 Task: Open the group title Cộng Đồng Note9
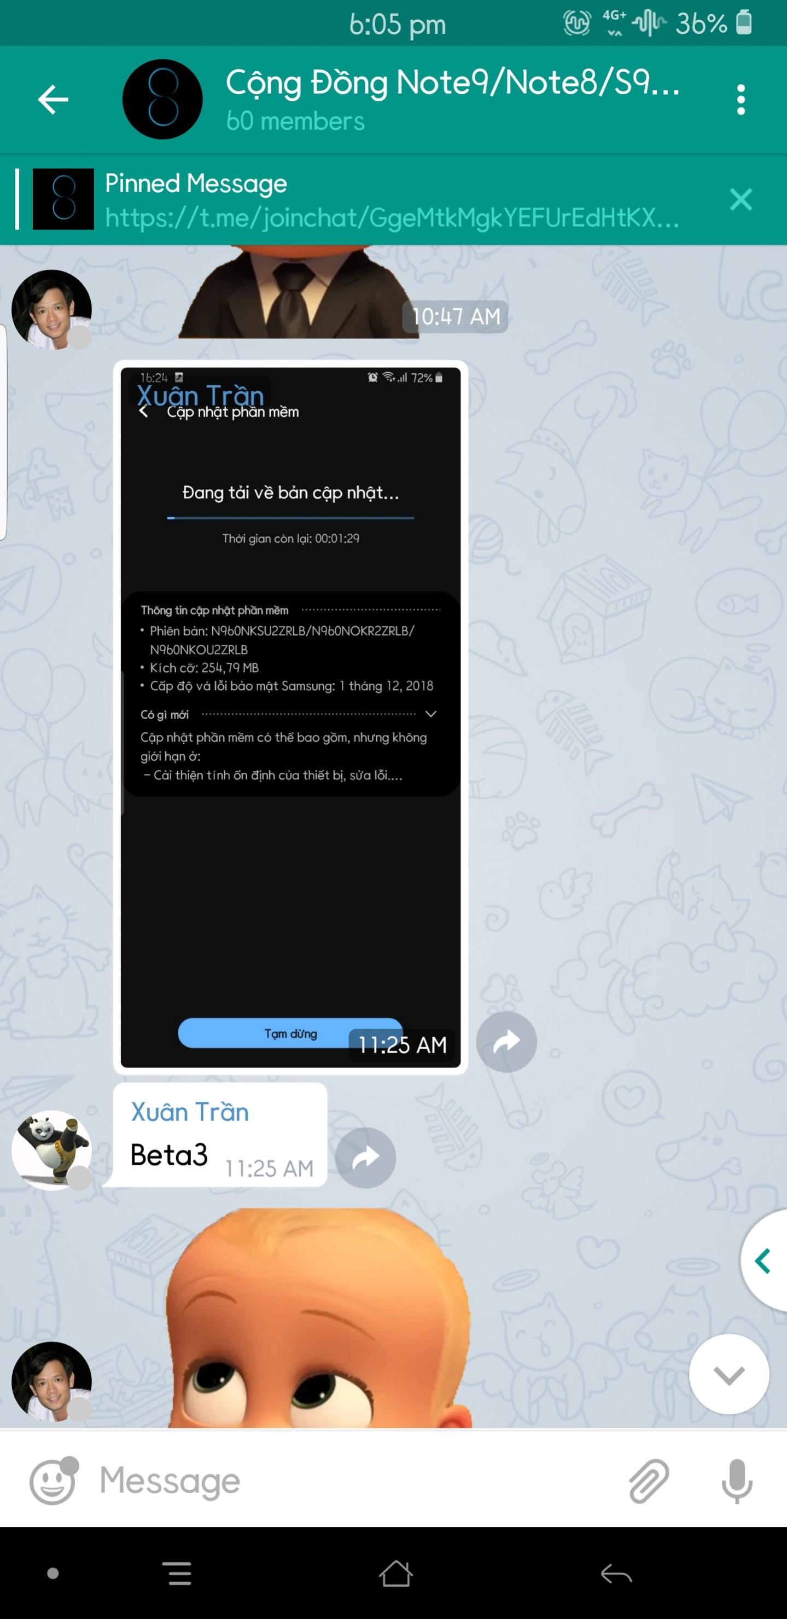pyautogui.click(x=452, y=83)
